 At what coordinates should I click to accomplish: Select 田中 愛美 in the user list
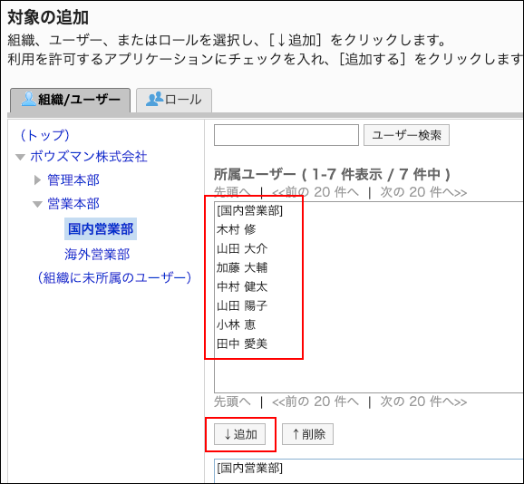242,344
